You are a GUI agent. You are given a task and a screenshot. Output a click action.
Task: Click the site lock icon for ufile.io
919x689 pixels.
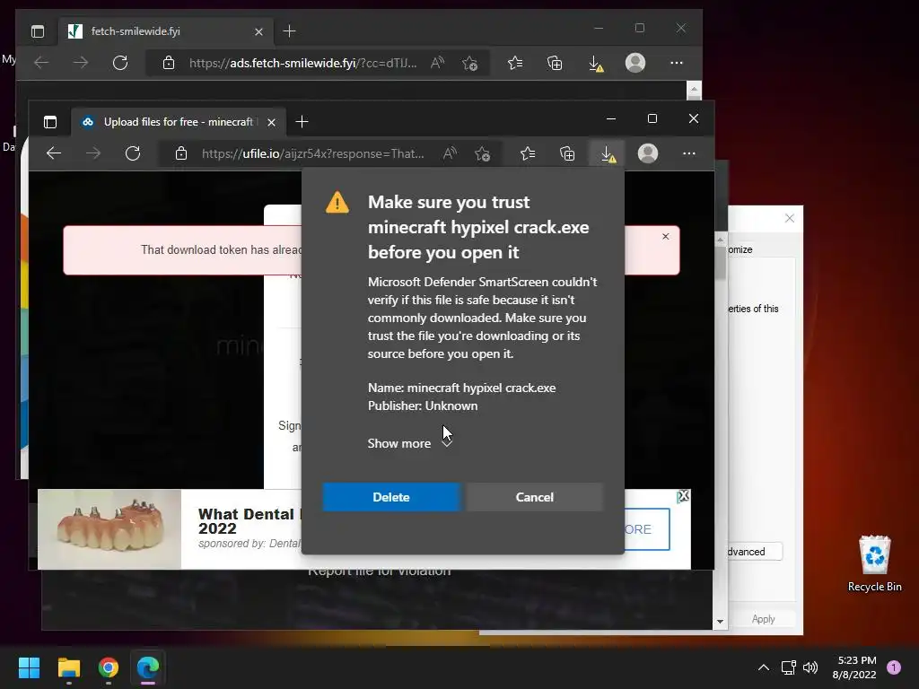coord(181,153)
